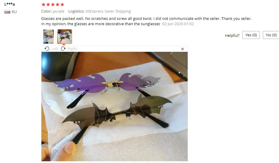Click the first red rating star
This screenshot has height=163, width=279.
pos(43,4)
